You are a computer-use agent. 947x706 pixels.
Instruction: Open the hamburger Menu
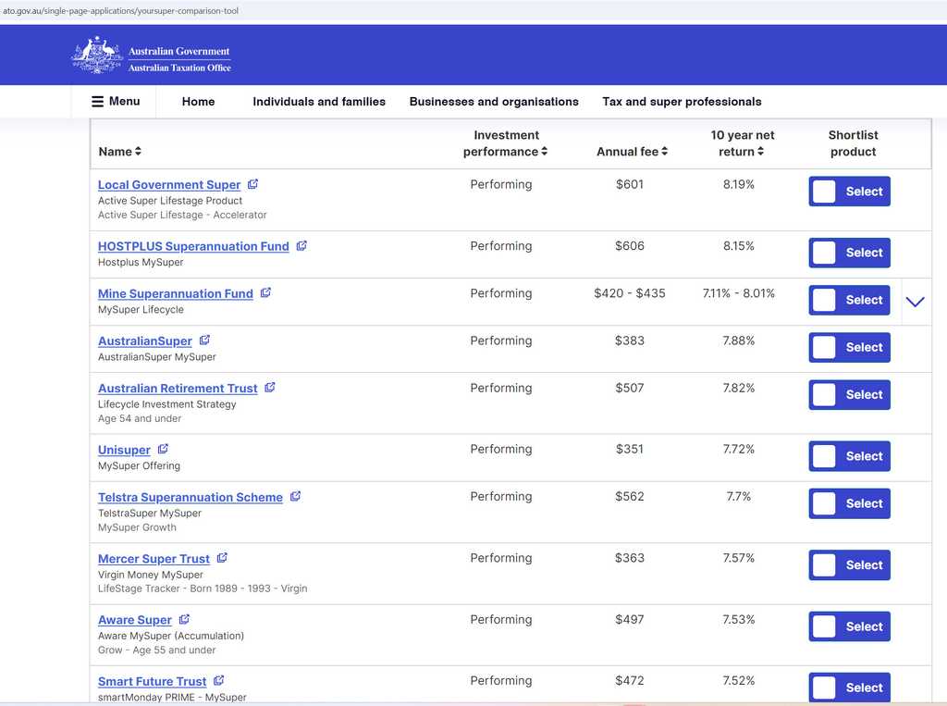tap(116, 102)
